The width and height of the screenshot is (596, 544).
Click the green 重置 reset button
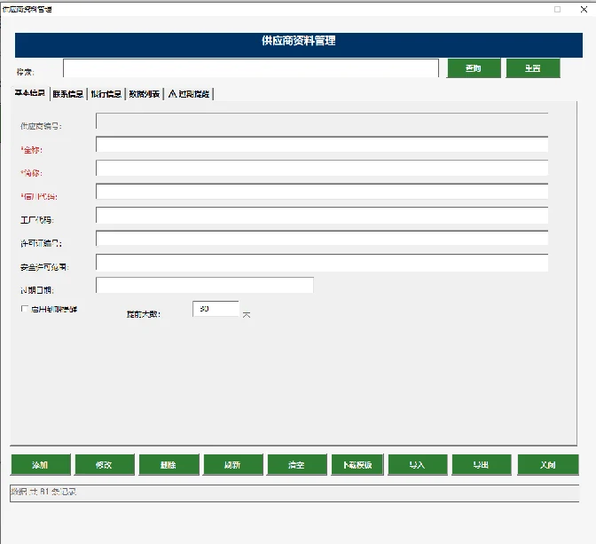[533, 68]
